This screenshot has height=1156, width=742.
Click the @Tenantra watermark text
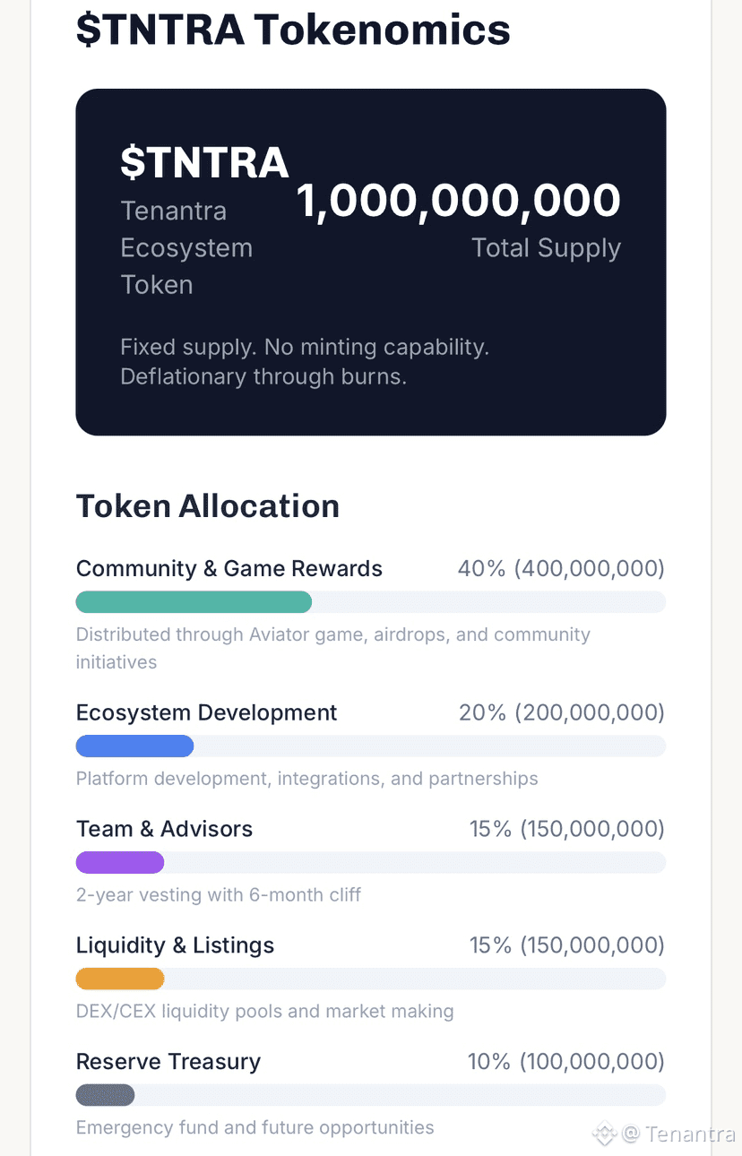coord(678,1134)
